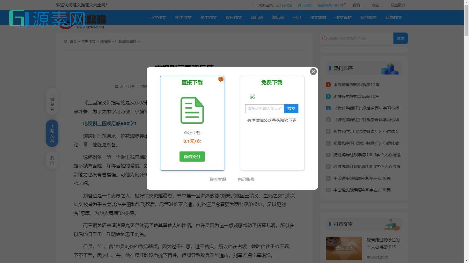Click the 联系客服 link in the dialog
Screen dimensions: 469x263
[217, 179]
